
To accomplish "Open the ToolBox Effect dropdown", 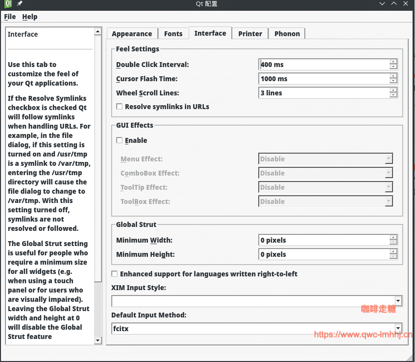I will click(325, 202).
